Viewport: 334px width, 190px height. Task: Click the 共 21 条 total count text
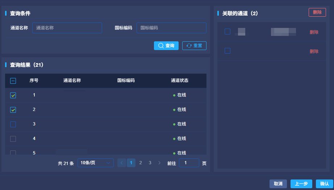pyautogui.click(x=66, y=163)
